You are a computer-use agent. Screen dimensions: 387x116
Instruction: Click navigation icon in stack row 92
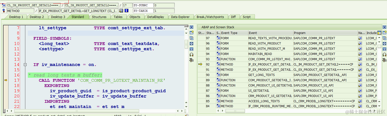point(360,64)
